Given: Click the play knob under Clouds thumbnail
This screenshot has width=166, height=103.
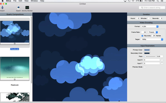Looking at the screenshot, I should [x=14, y=44].
